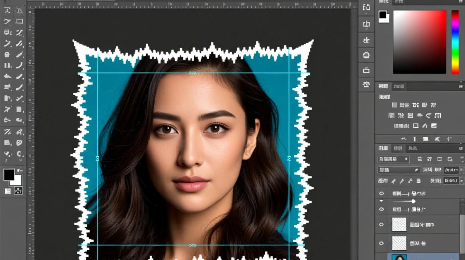Open the blend mode dropdown in the layers panel
This screenshot has height=260, width=465.
(x=398, y=170)
